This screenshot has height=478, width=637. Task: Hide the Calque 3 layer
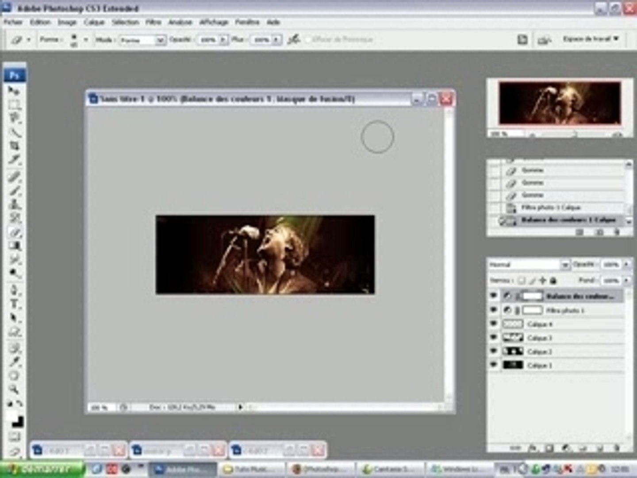[x=494, y=337]
